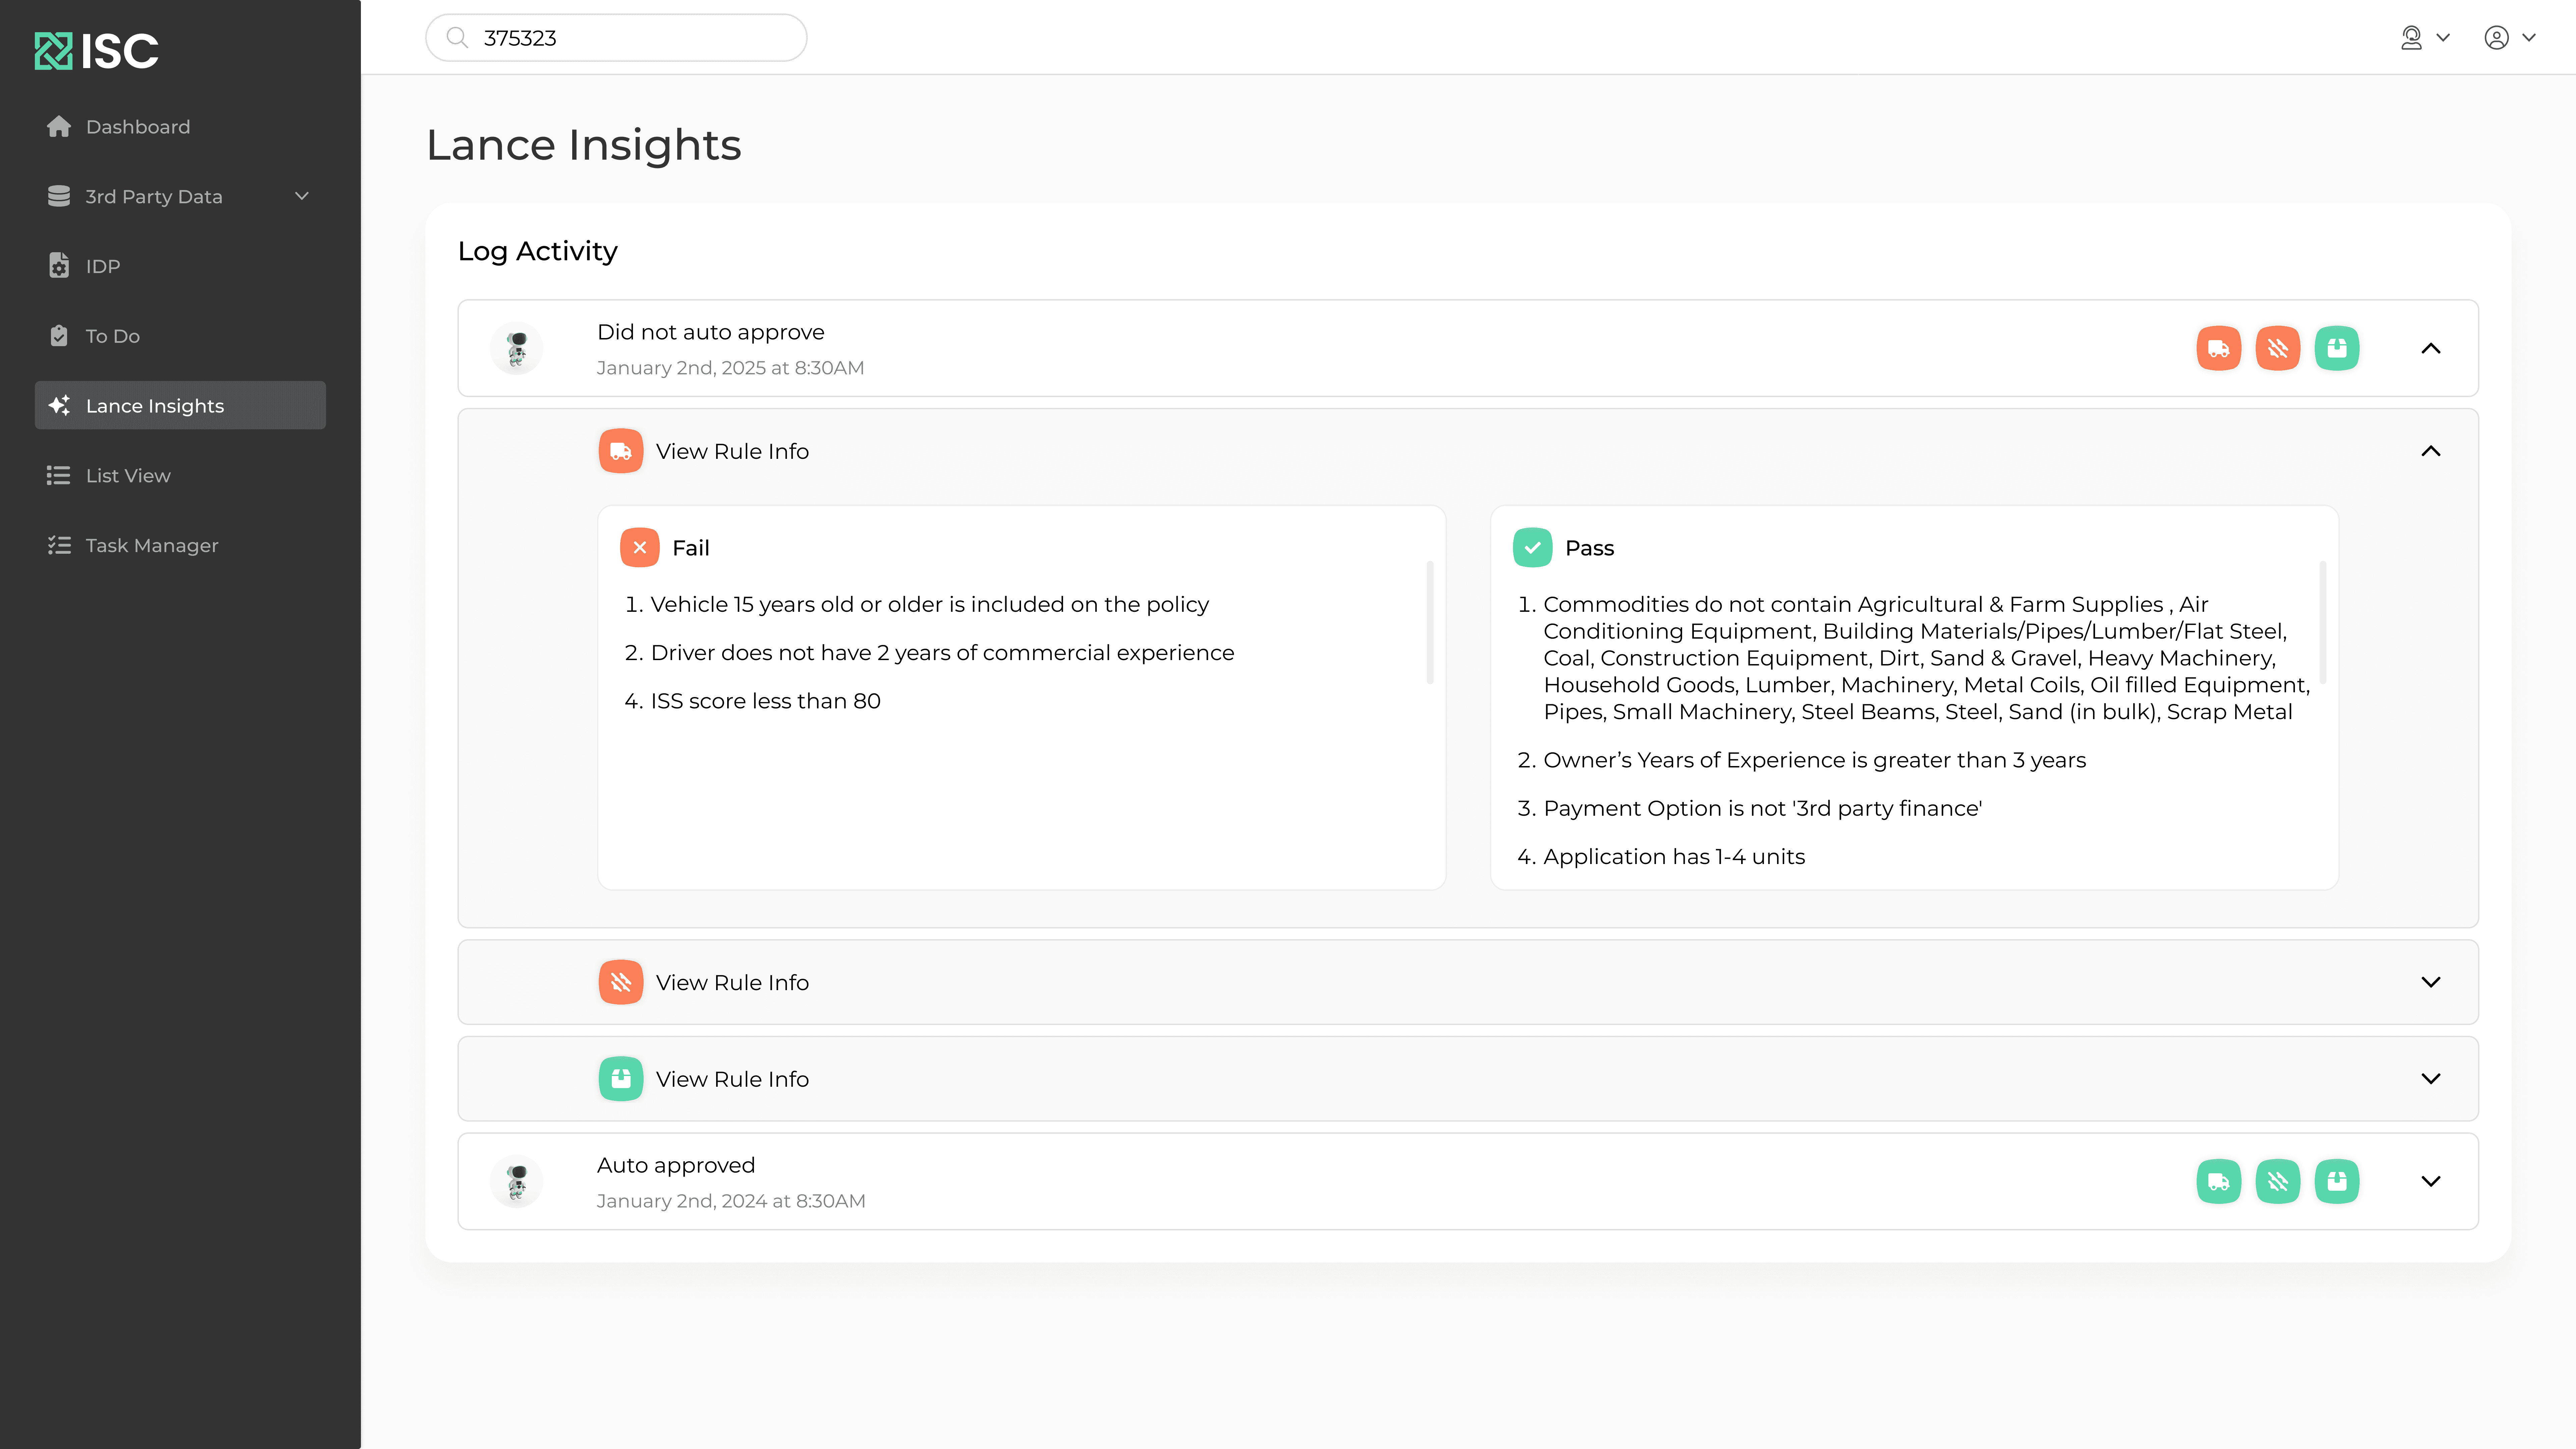Expand the 3rd Party Data menu
Viewport: 2576px width, 1449px height.
pos(180,196)
